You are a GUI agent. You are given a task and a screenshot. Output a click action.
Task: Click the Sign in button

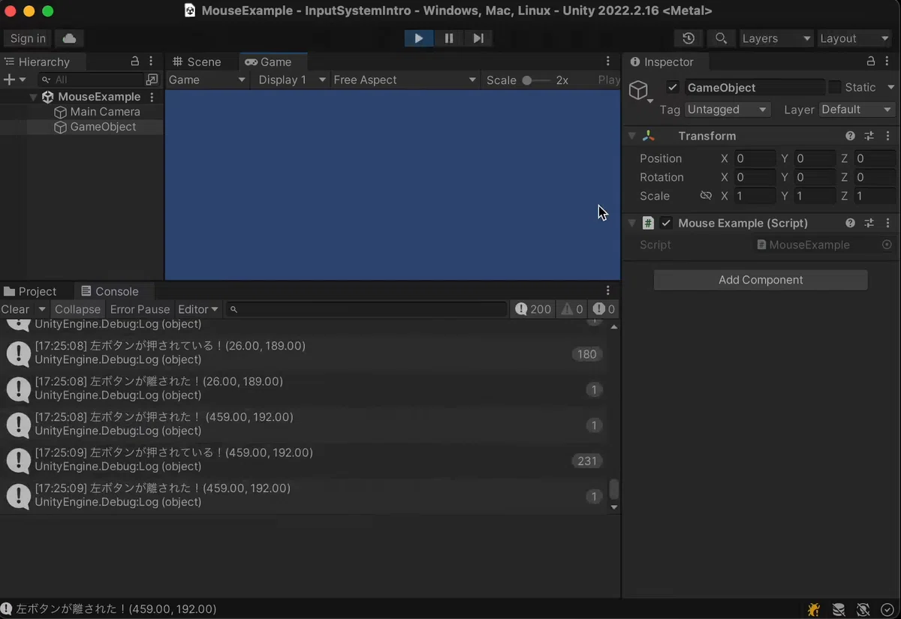click(x=28, y=38)
